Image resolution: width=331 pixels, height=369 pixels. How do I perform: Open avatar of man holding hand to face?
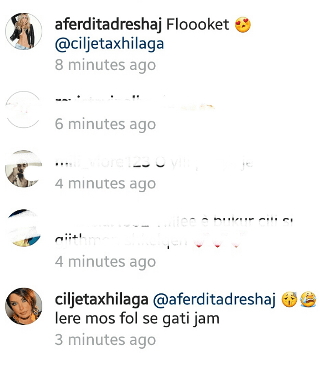24,169
